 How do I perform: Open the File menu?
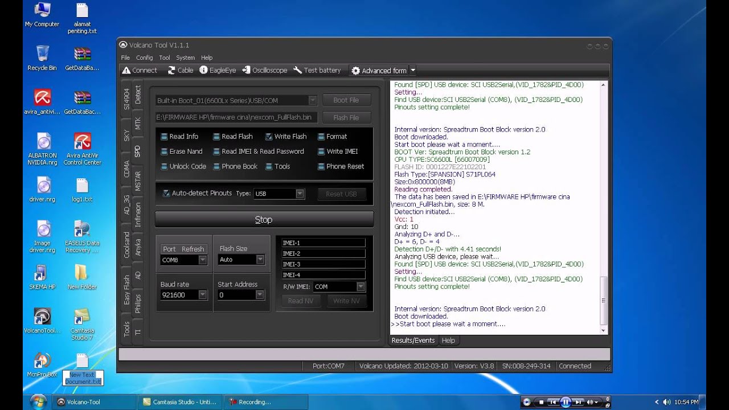coord(125,58)
